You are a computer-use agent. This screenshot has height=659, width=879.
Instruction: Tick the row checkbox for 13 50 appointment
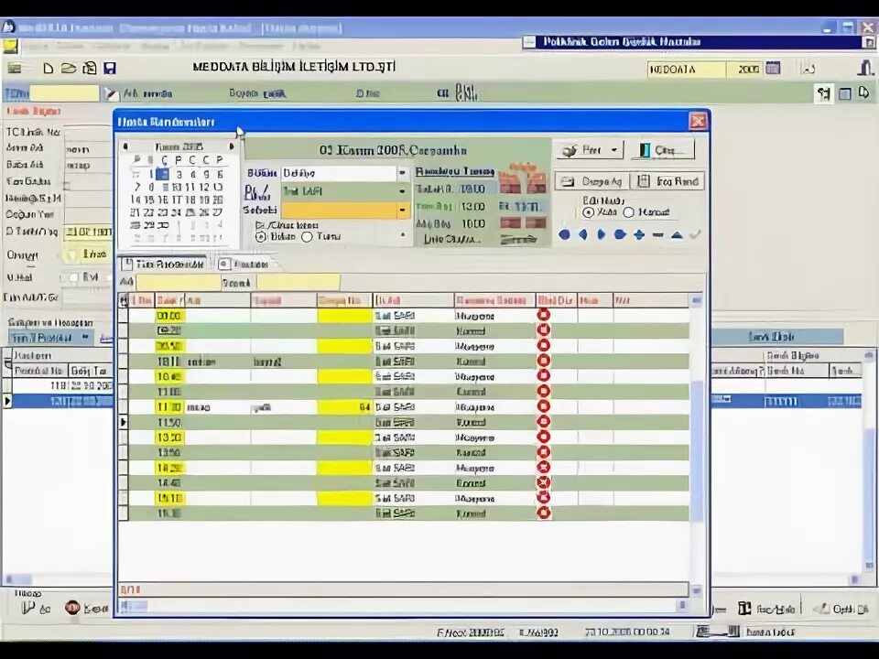coord(124,452)
